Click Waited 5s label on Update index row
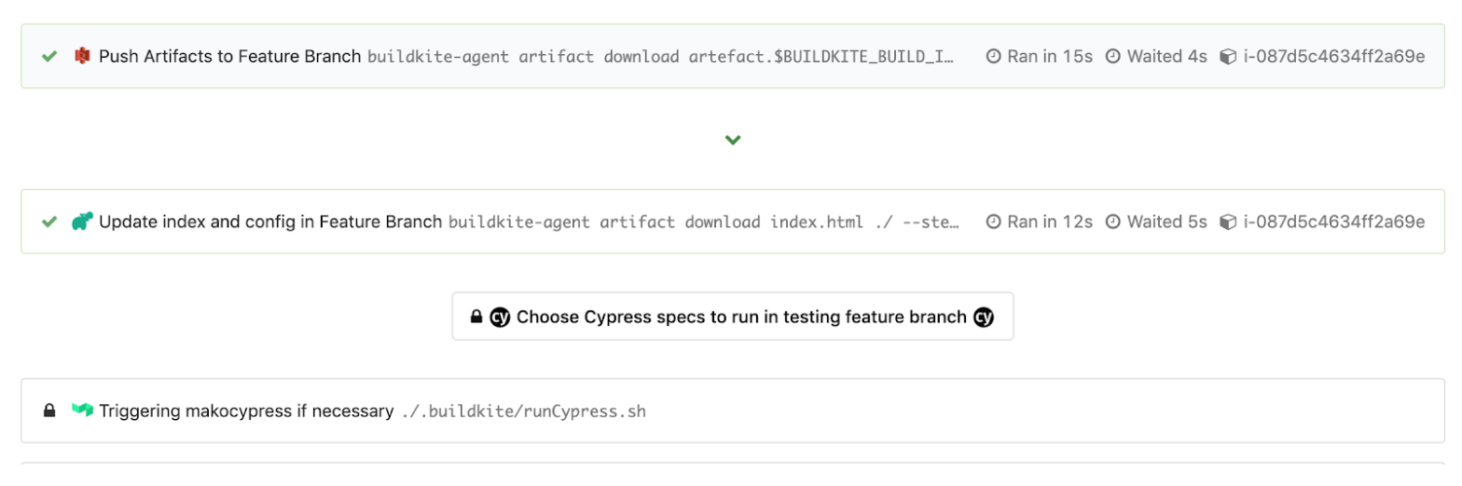Image resolution: width=1462 pixels, height=486 pixels. coord(1166,223)
